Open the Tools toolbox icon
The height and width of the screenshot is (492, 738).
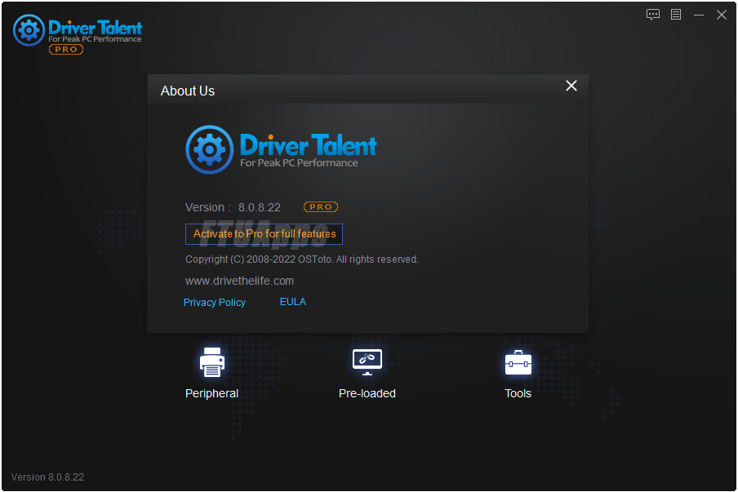click(x=518, y=362)
